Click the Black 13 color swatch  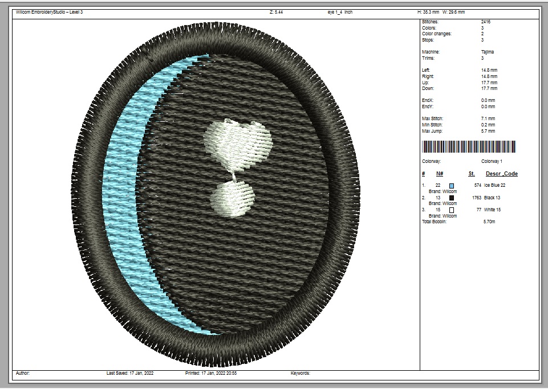tap(452, 198)
